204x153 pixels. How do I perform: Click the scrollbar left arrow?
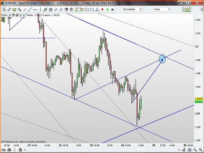coord(25,150)
